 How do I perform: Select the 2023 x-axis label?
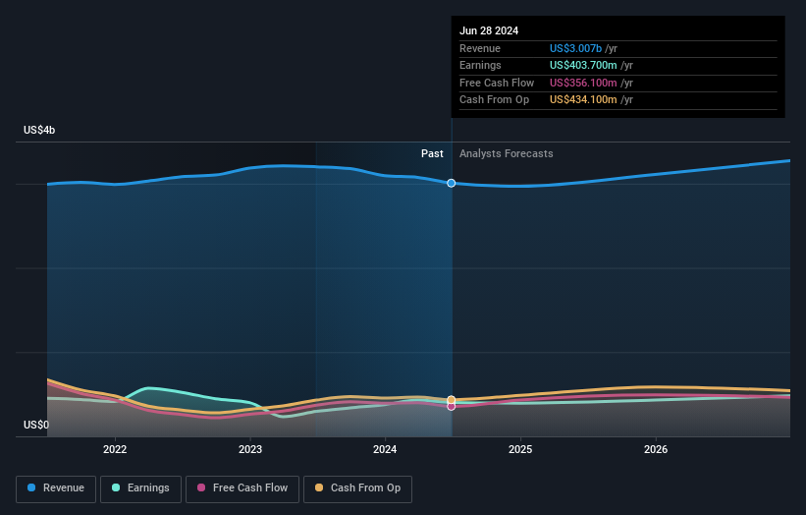point(250,449)
